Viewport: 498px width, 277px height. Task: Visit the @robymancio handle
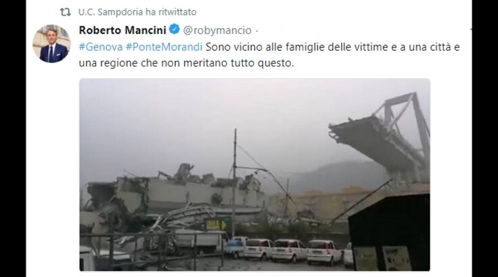tap(217, 30)
